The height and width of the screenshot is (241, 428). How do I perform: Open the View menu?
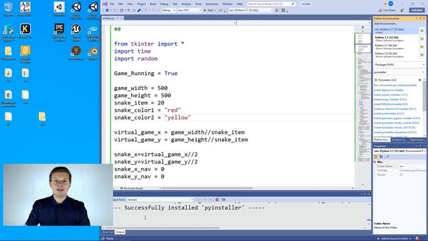pyautogui.click(x=130, y=4)
